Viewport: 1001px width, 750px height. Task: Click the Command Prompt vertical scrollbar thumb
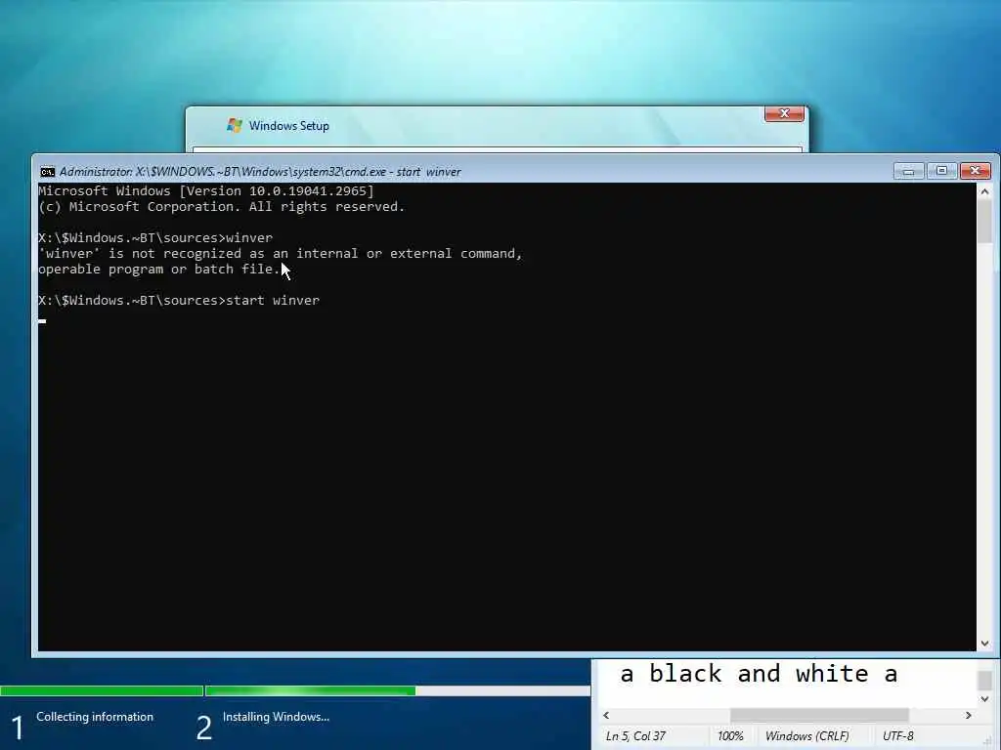click(x=984, y=222)
